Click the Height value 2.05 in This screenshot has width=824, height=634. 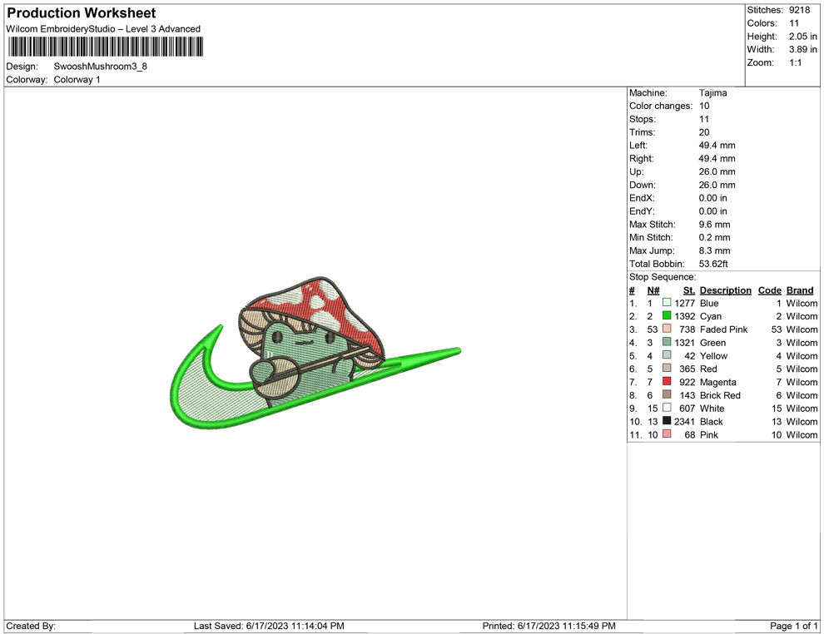[803, 37]
